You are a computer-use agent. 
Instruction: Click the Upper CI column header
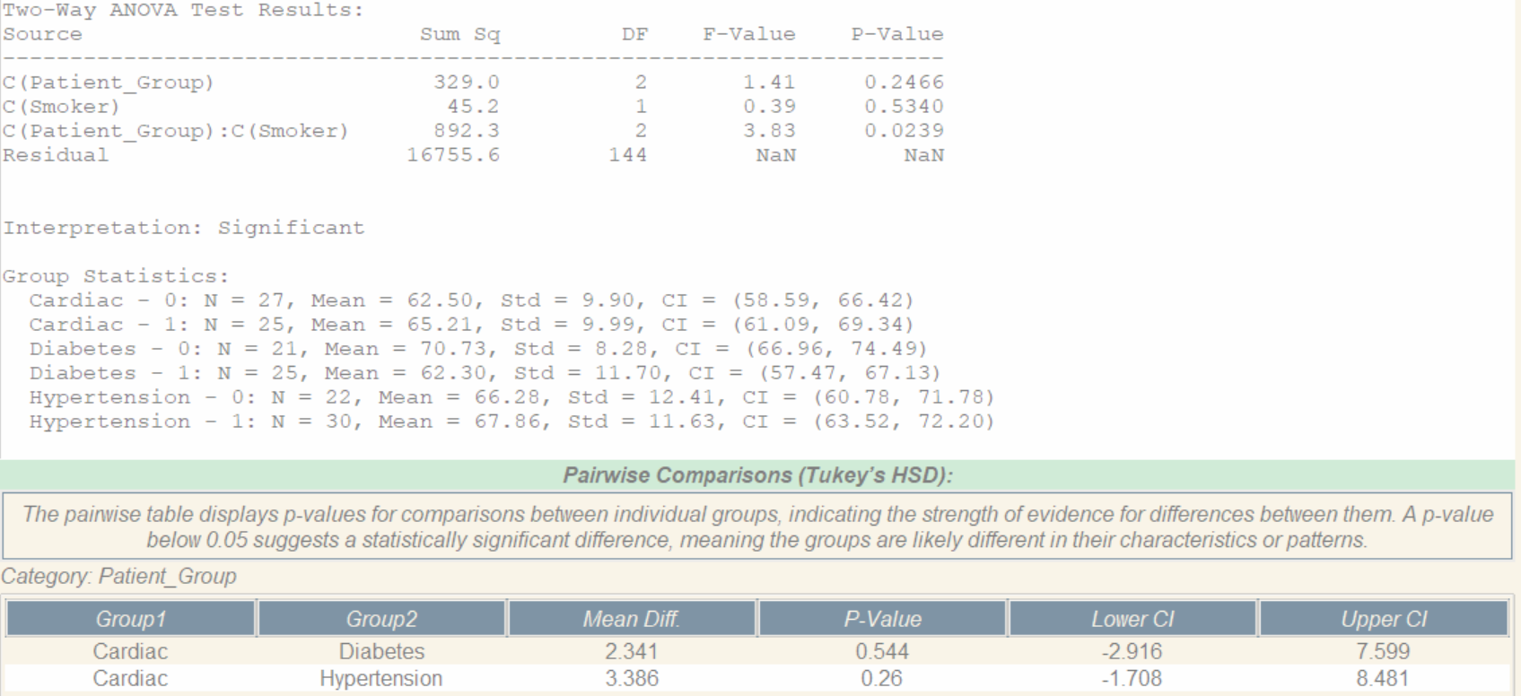(1383, 619)
